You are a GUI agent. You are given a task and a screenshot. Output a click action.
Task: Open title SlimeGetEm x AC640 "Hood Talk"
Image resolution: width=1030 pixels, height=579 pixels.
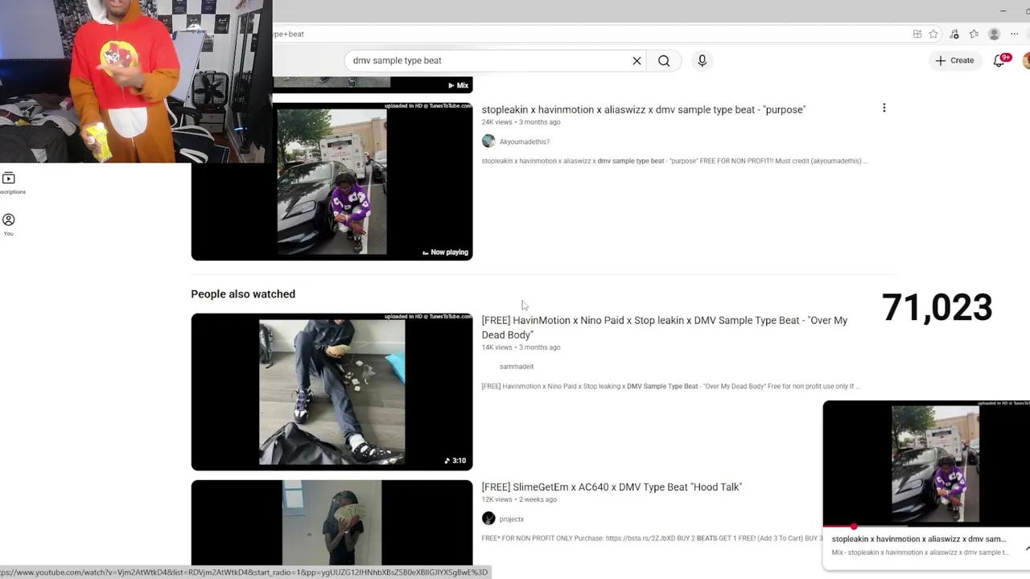coord(612,487)
